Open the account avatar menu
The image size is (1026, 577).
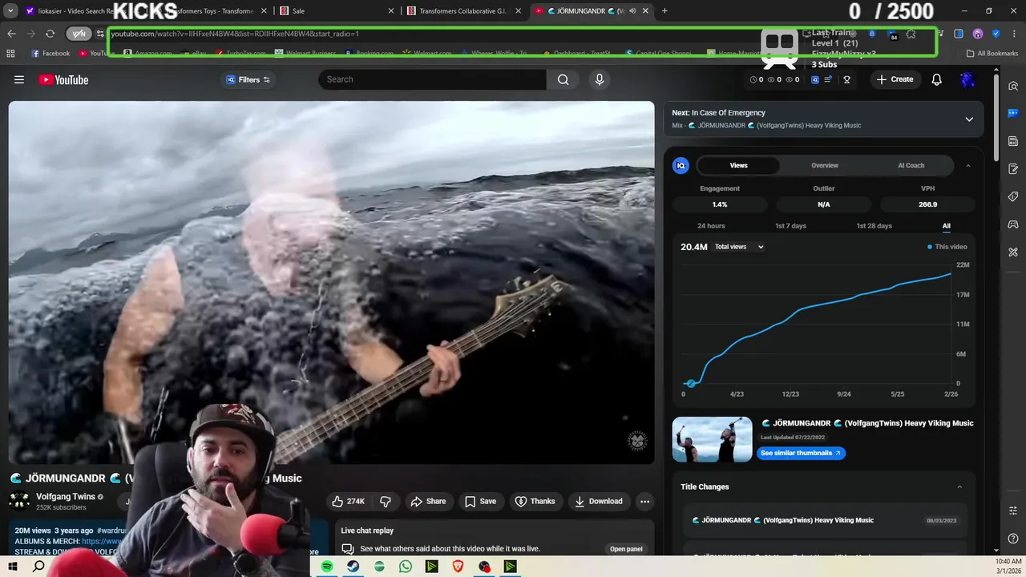click(x=967, y=79)
